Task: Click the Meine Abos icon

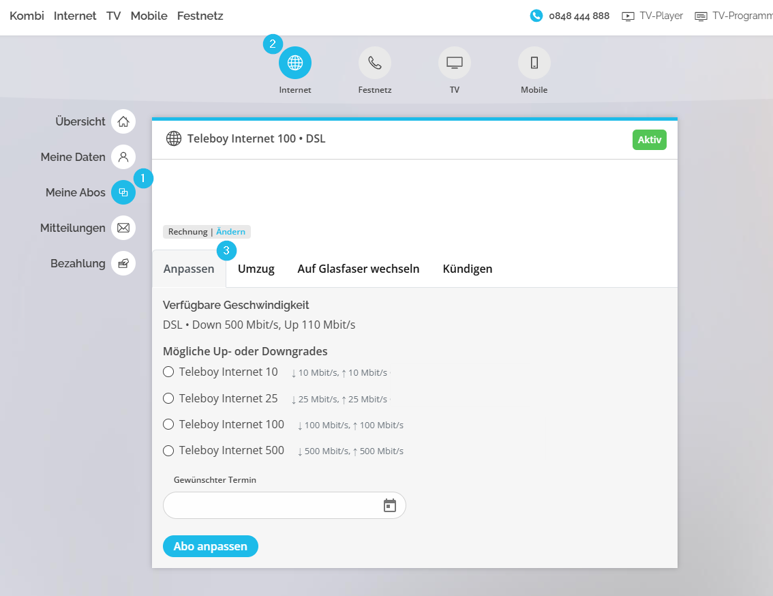Action: (123, 192)
